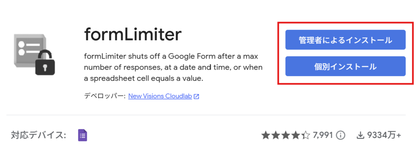The width and height of the screenshot is (419, 160).
Task: Click the external-link icon after New Visions Cloudlab
Action: pyautogui.click(x=196, y=96)
